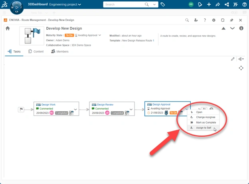Click the plus add icon in top bar
249x184 pixels.
coord(209,4)
